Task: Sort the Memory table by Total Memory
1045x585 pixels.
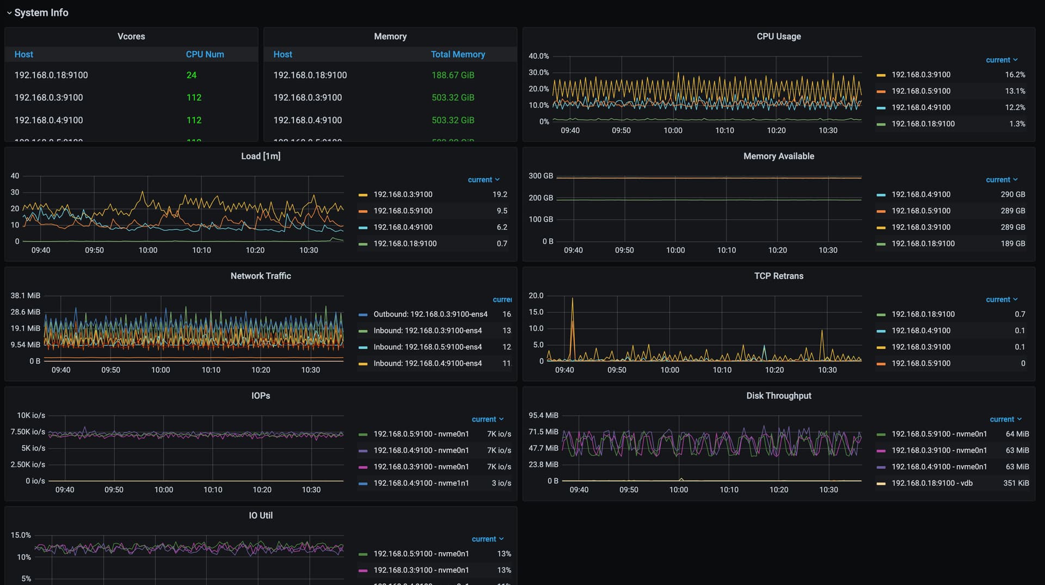Action: pos(457,54)
